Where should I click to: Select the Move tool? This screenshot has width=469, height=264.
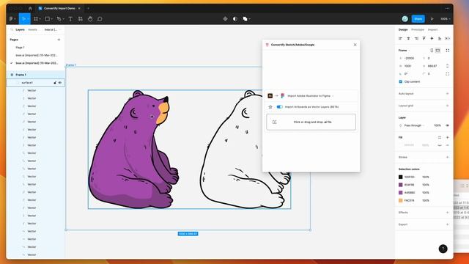(x=23, y=19)
